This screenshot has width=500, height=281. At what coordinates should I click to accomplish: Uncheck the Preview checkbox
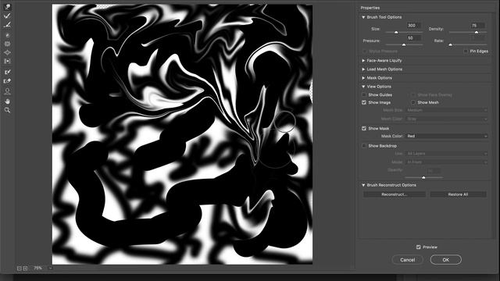419,247
